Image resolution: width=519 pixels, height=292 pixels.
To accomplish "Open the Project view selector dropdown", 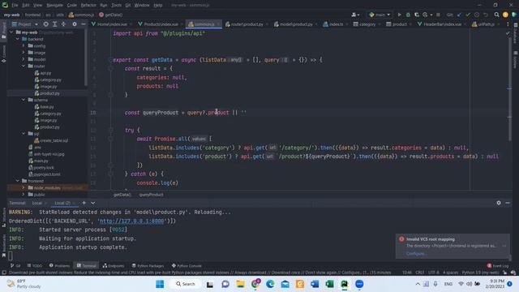I will click(x=24, y=24).
